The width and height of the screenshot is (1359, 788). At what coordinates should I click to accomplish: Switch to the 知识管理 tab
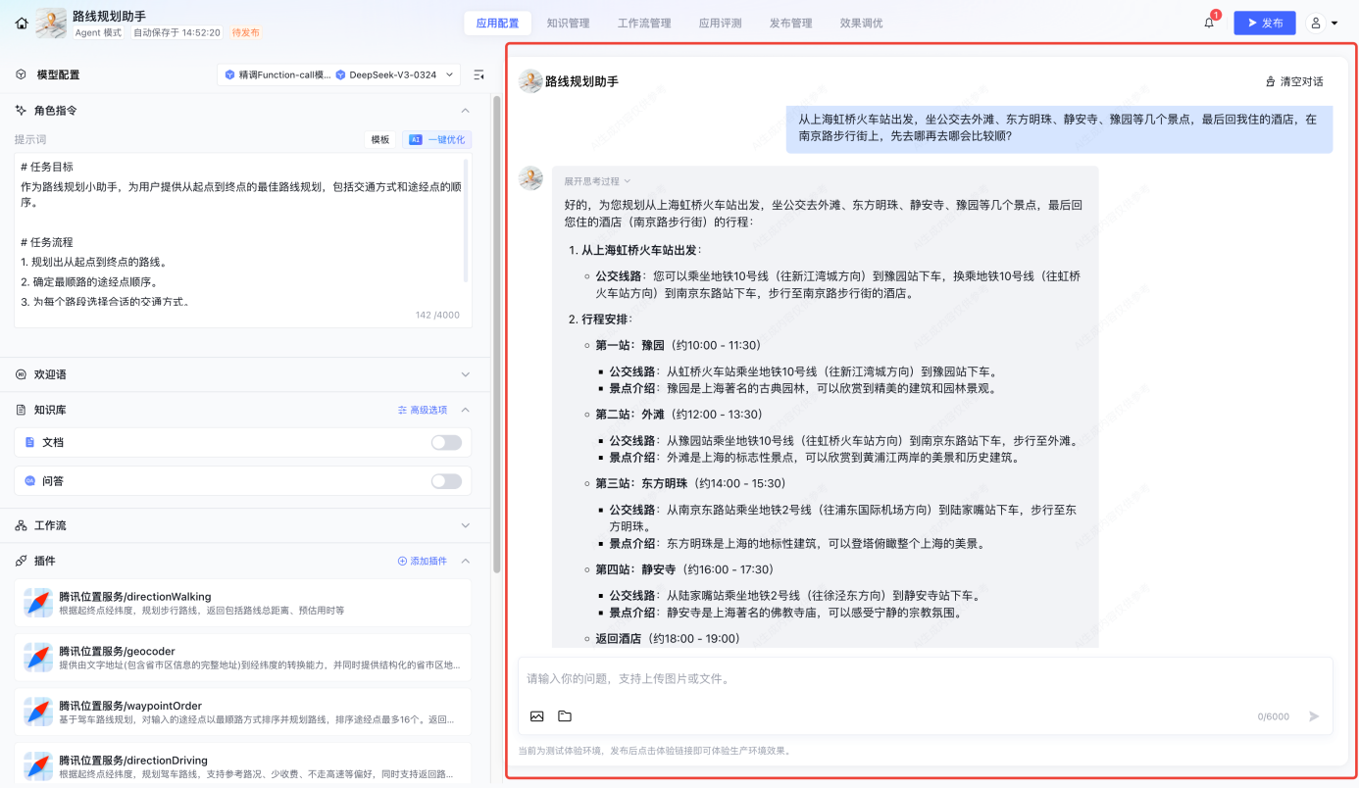[x=568, y=24]
